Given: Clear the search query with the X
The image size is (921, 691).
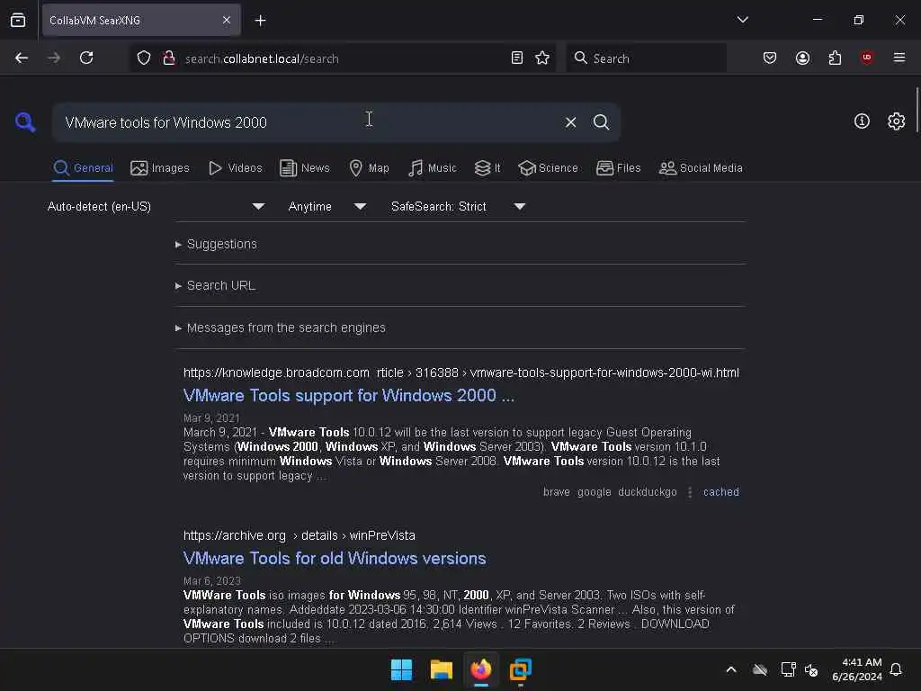Looking at the screenshot, I should pyautogui.click(x=570, y=122).
